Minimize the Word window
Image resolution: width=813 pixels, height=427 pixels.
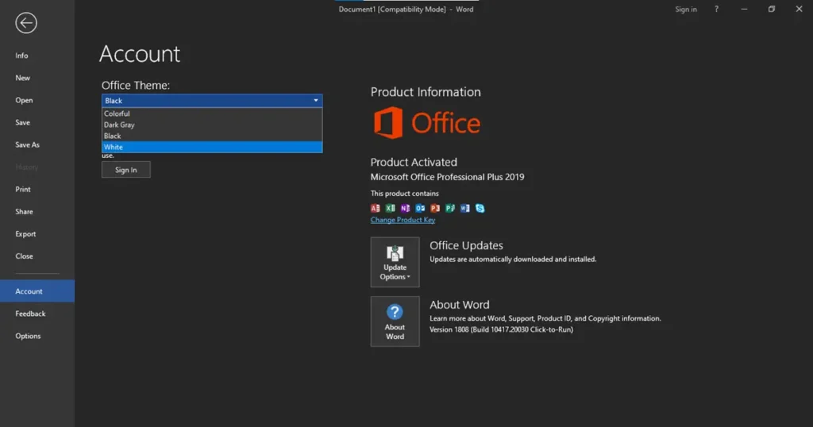744,10
